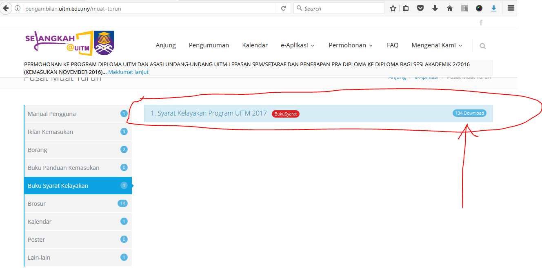Open the Firefox hamburger menu
The width and height of the screenshot is (542, 276).
click(x=511, y=8)
